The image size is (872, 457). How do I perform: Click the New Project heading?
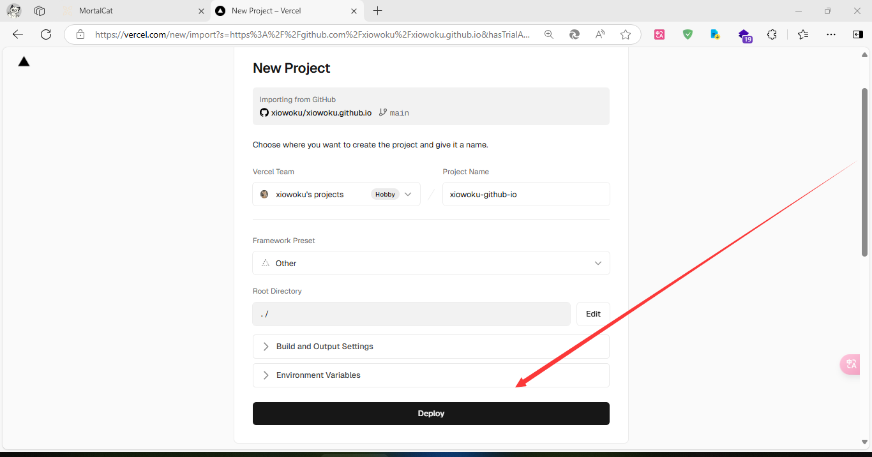pyautogui.click(x=292, y=68)
